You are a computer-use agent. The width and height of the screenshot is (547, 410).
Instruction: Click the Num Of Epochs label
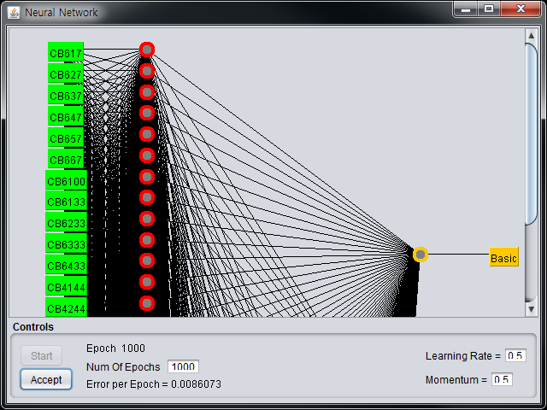pyautogui.click(x=123, y=367)
